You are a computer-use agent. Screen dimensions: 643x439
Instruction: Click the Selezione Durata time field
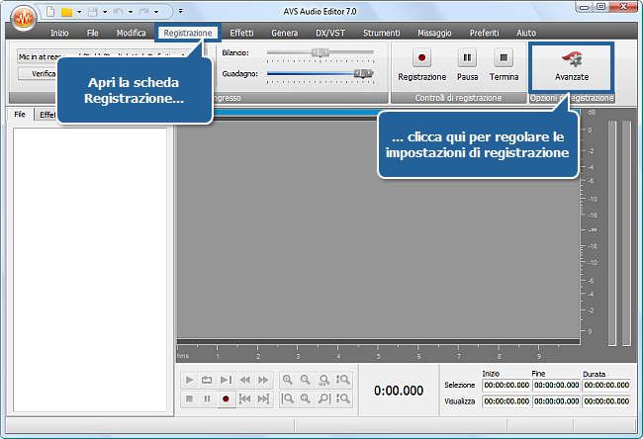606,385
